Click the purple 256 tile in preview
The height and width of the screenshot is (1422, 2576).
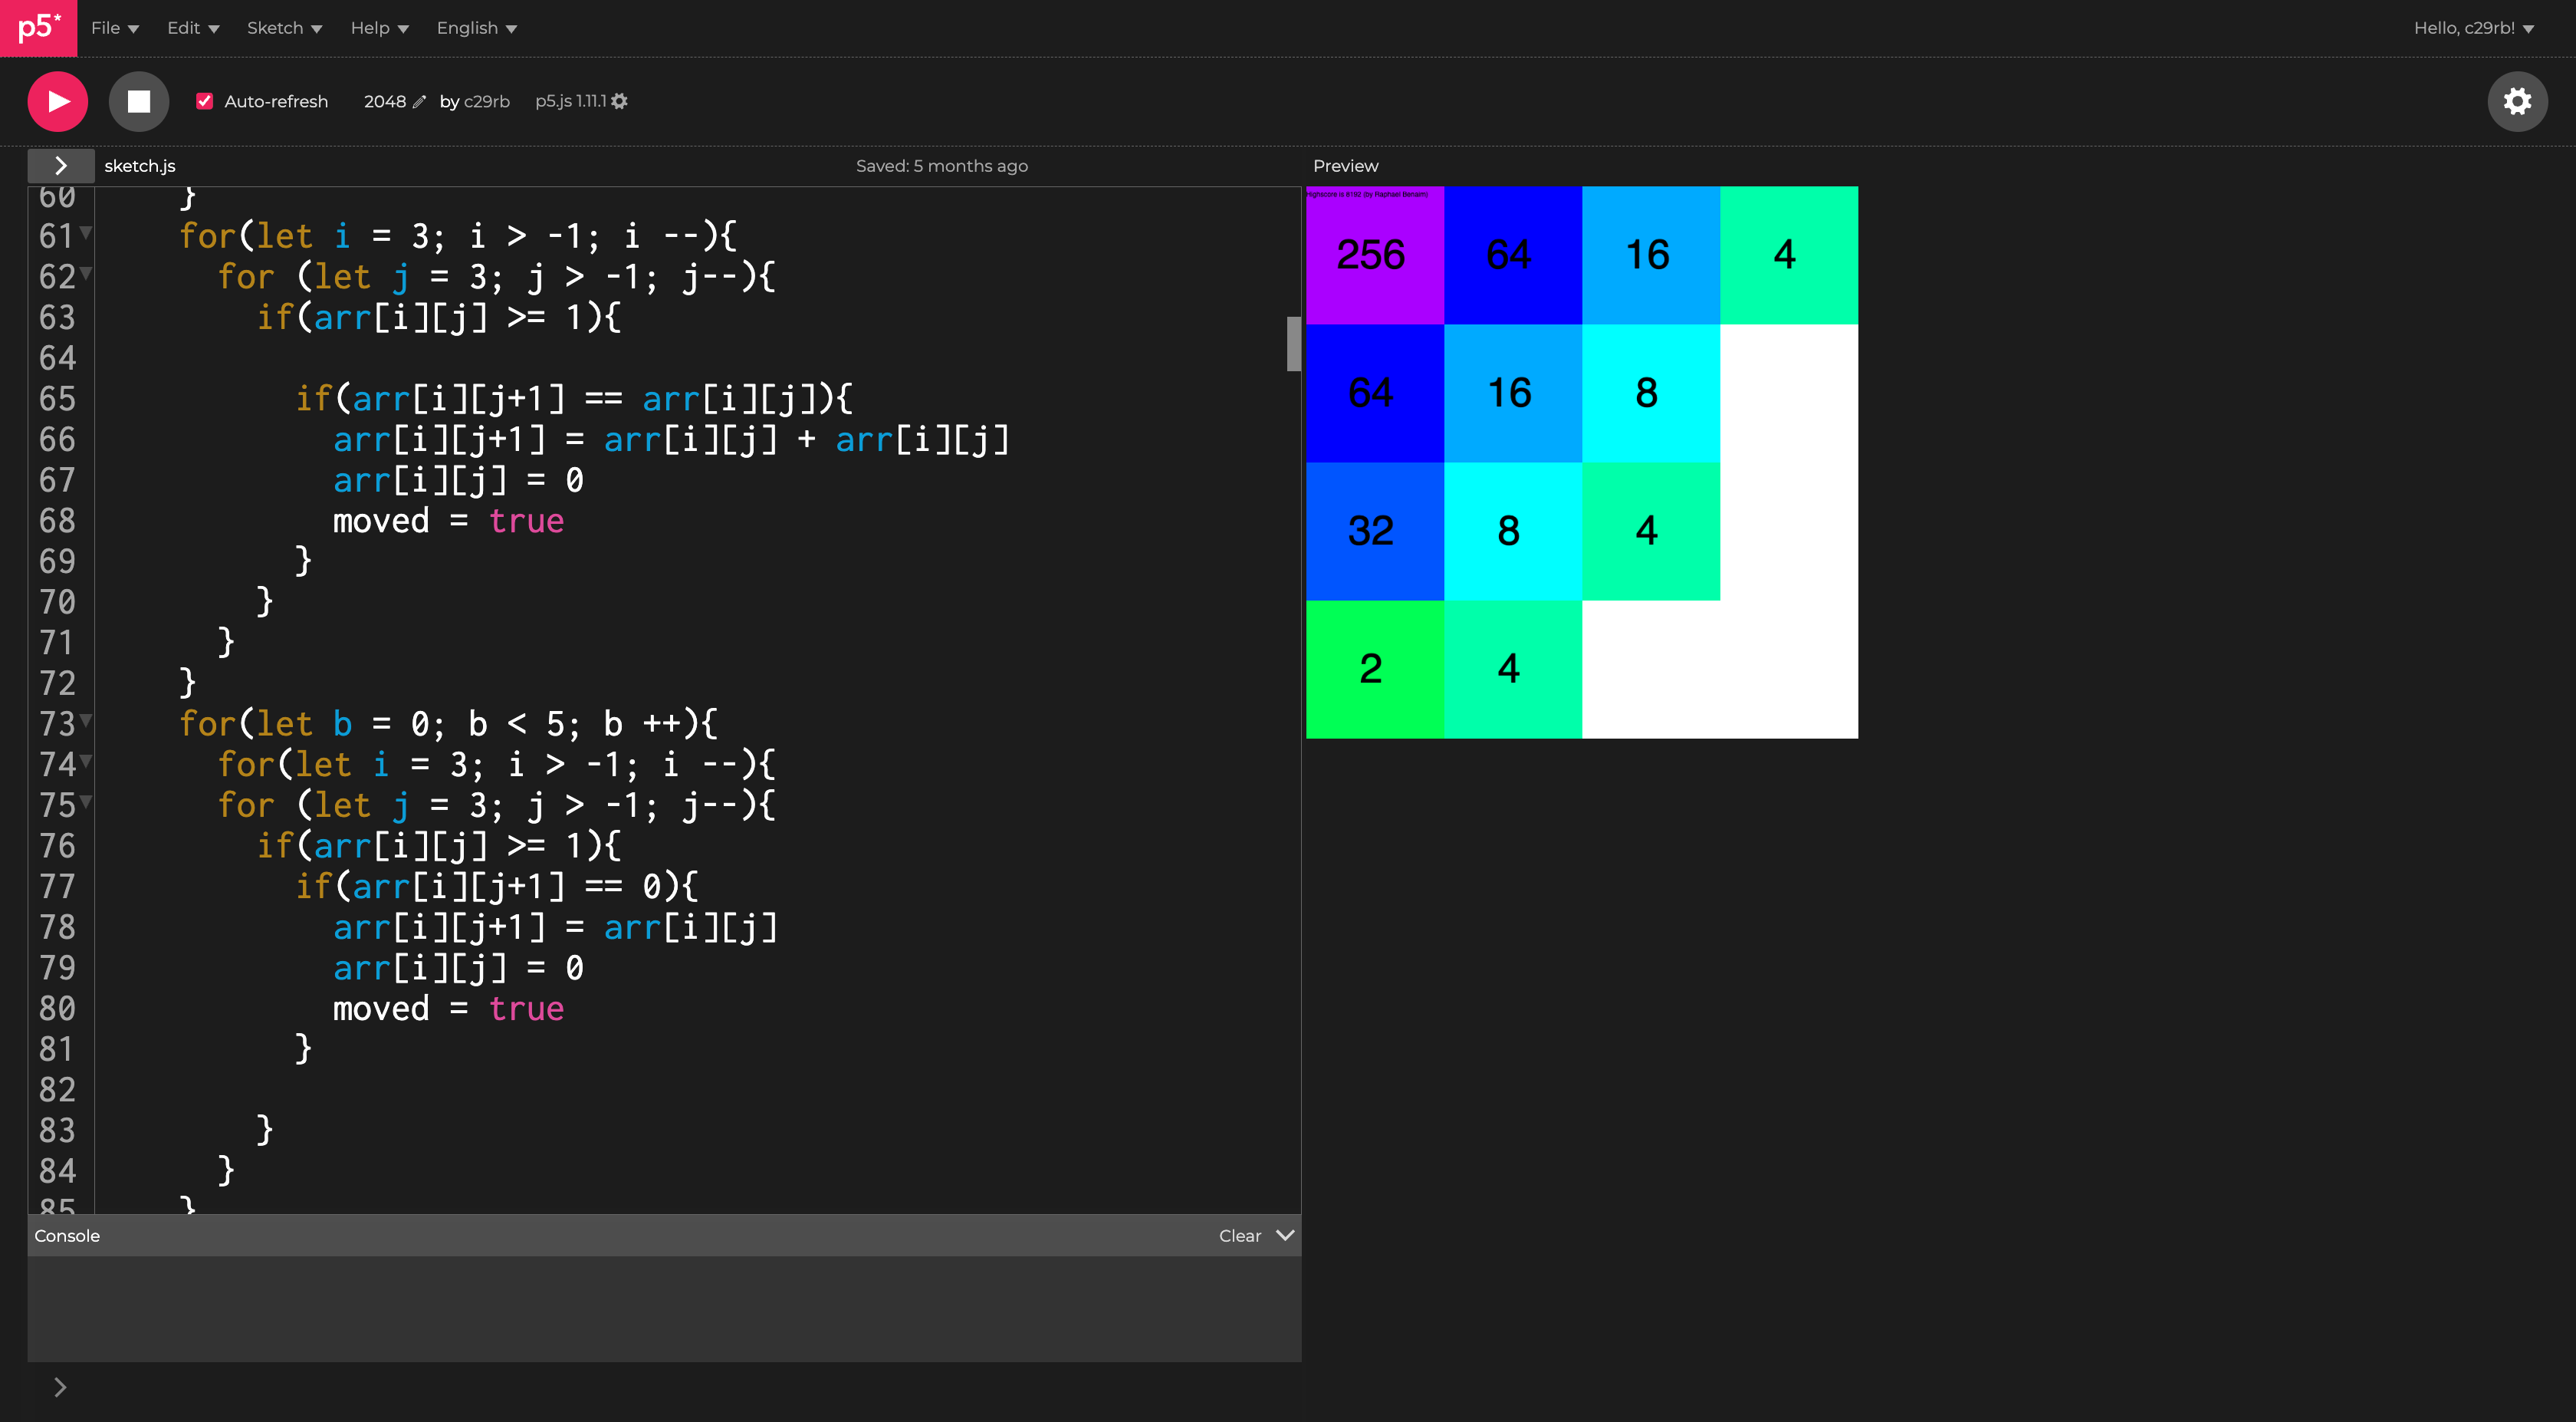1374,255
